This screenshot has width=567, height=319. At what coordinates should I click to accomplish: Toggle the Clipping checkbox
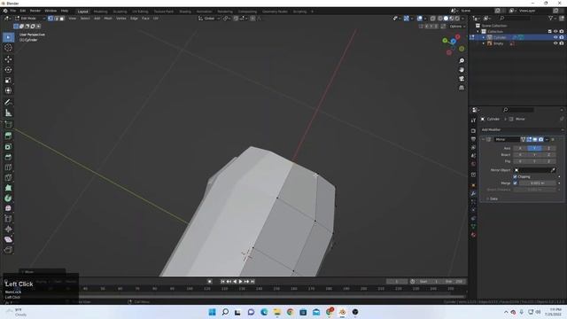coord(515,177)
